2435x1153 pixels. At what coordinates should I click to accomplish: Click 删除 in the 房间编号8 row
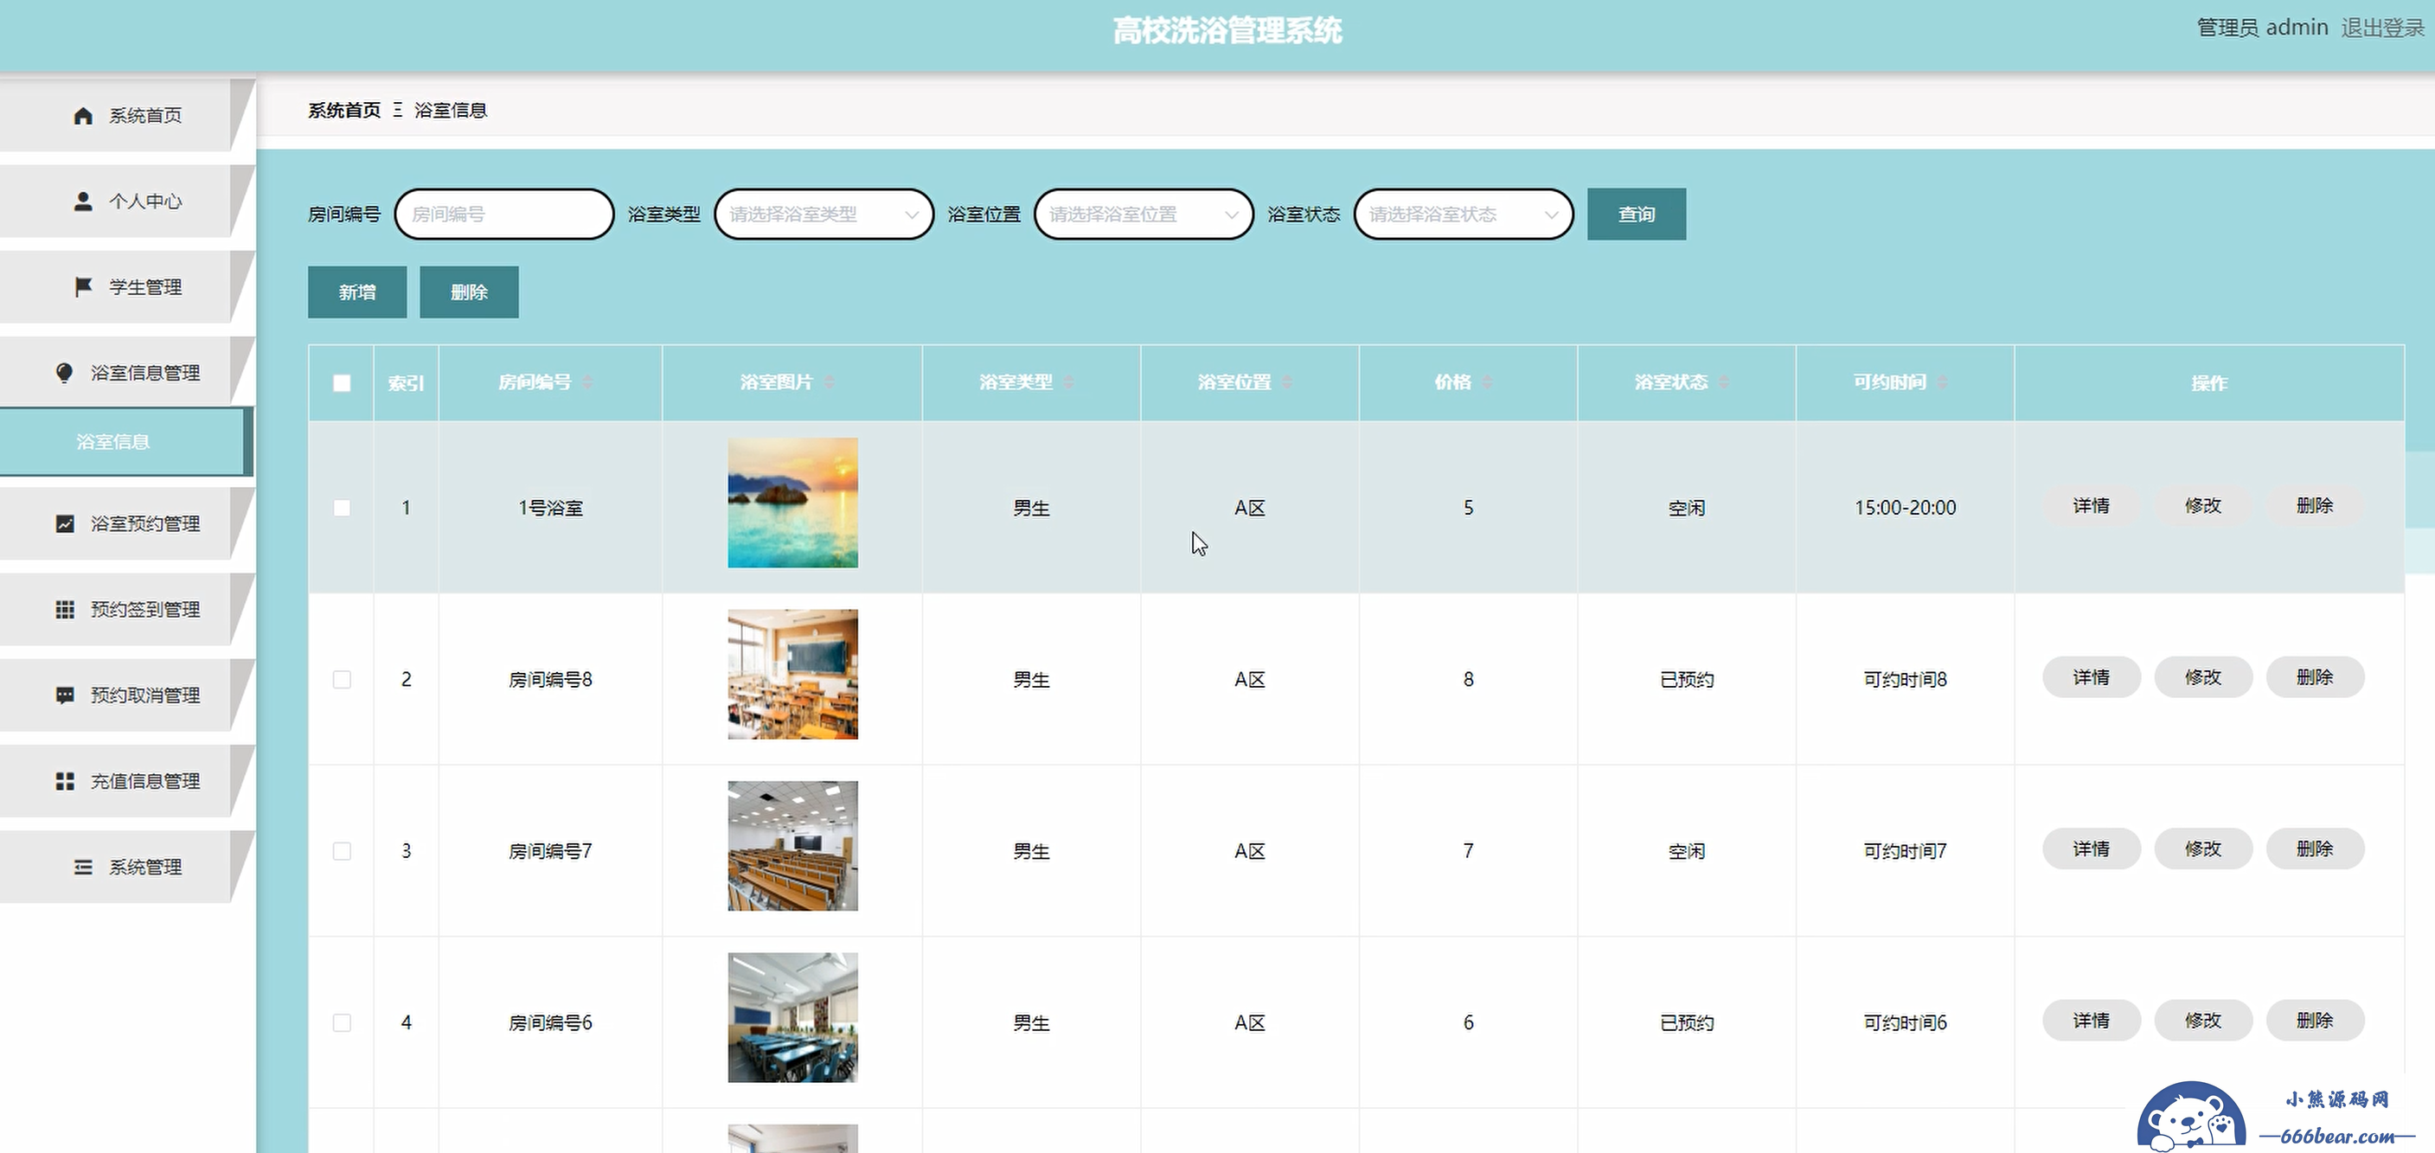click(2315, 677)
